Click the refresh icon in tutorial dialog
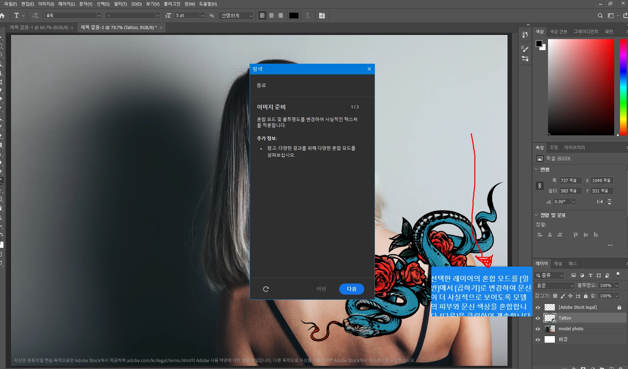 [x=266, y=289]
